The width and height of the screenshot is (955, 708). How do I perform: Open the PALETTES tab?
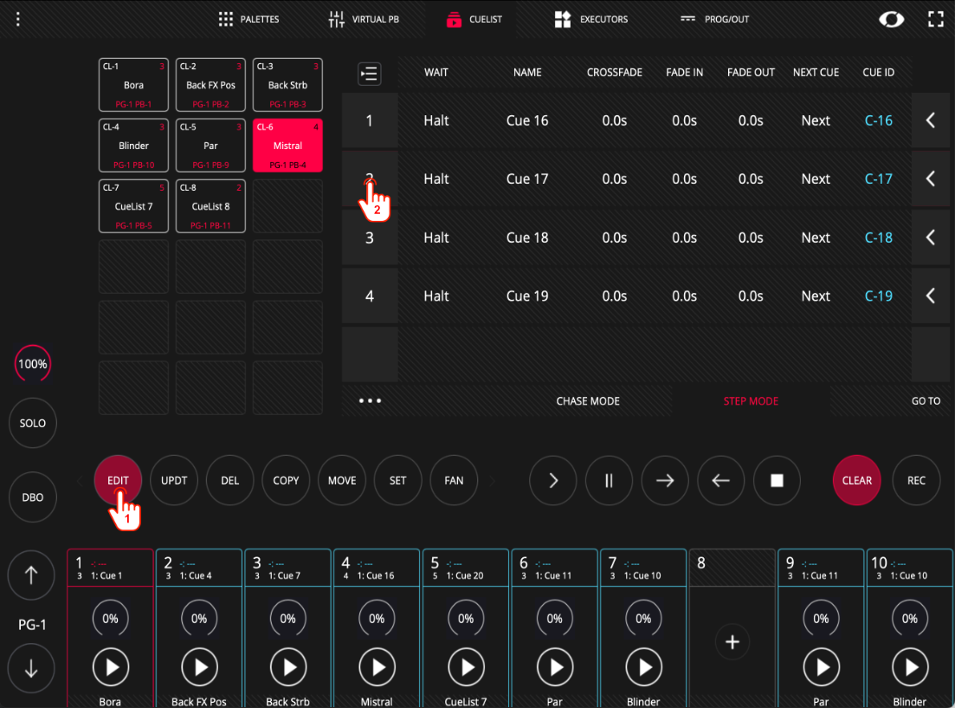[248, 20]
